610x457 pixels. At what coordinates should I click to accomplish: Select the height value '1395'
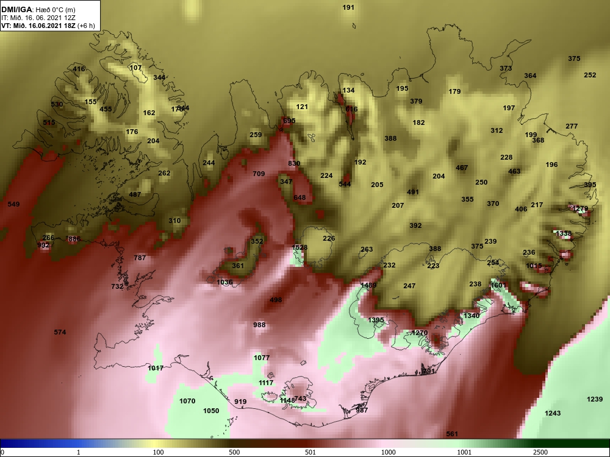pyautogui.click(x=376, y=321)
